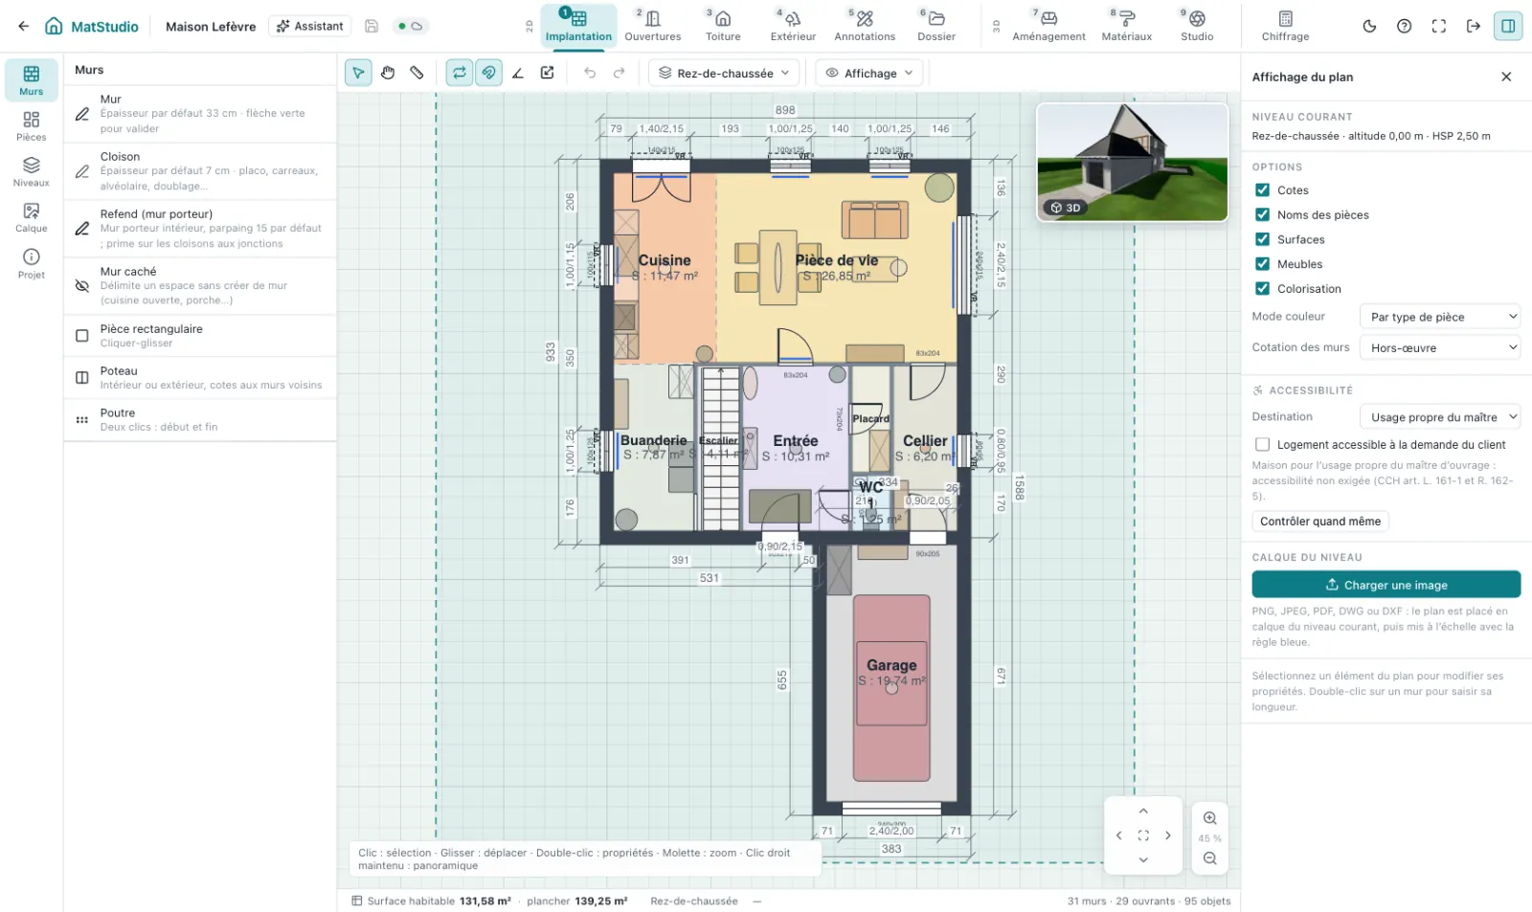
Task: Open the Rez-de-chaussée level dropdown
Action: coord(724,73)
